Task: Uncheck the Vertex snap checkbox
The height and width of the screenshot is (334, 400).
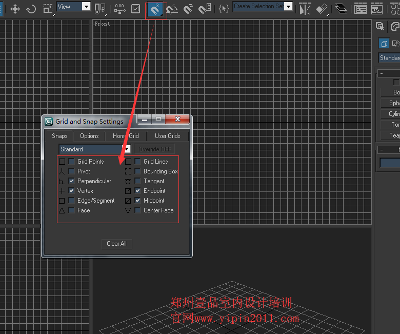Action: coord(72,191)
